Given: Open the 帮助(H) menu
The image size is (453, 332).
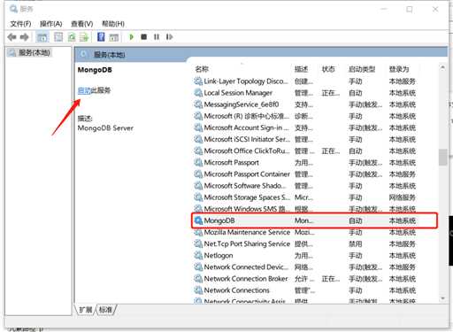Looking at the screenshot, I should (113, 24).
